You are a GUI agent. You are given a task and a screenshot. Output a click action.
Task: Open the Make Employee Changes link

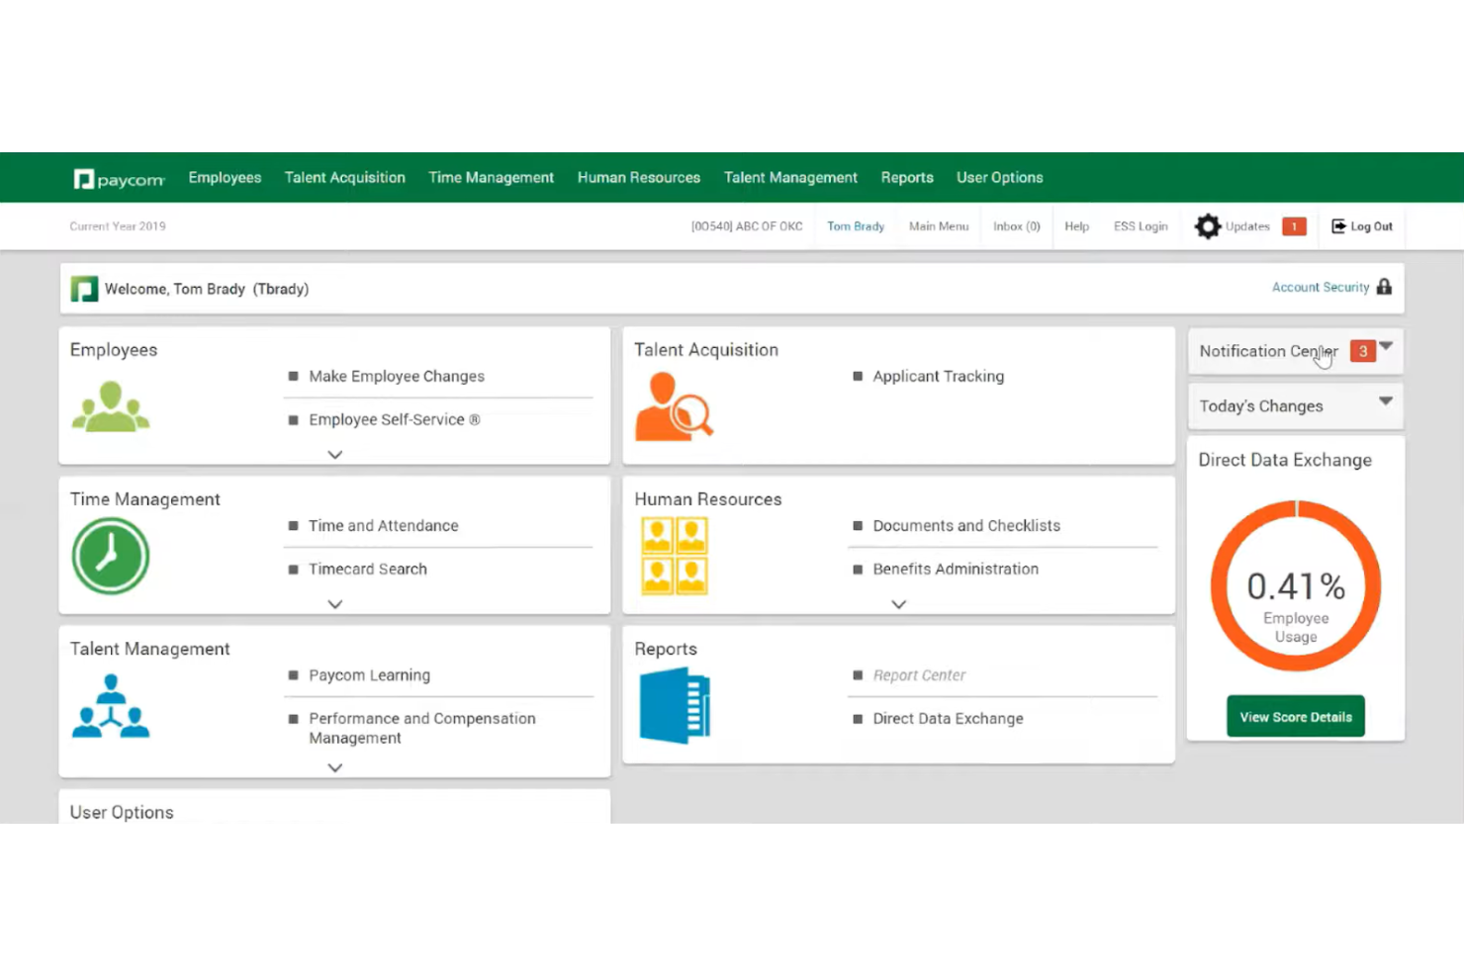397,376
